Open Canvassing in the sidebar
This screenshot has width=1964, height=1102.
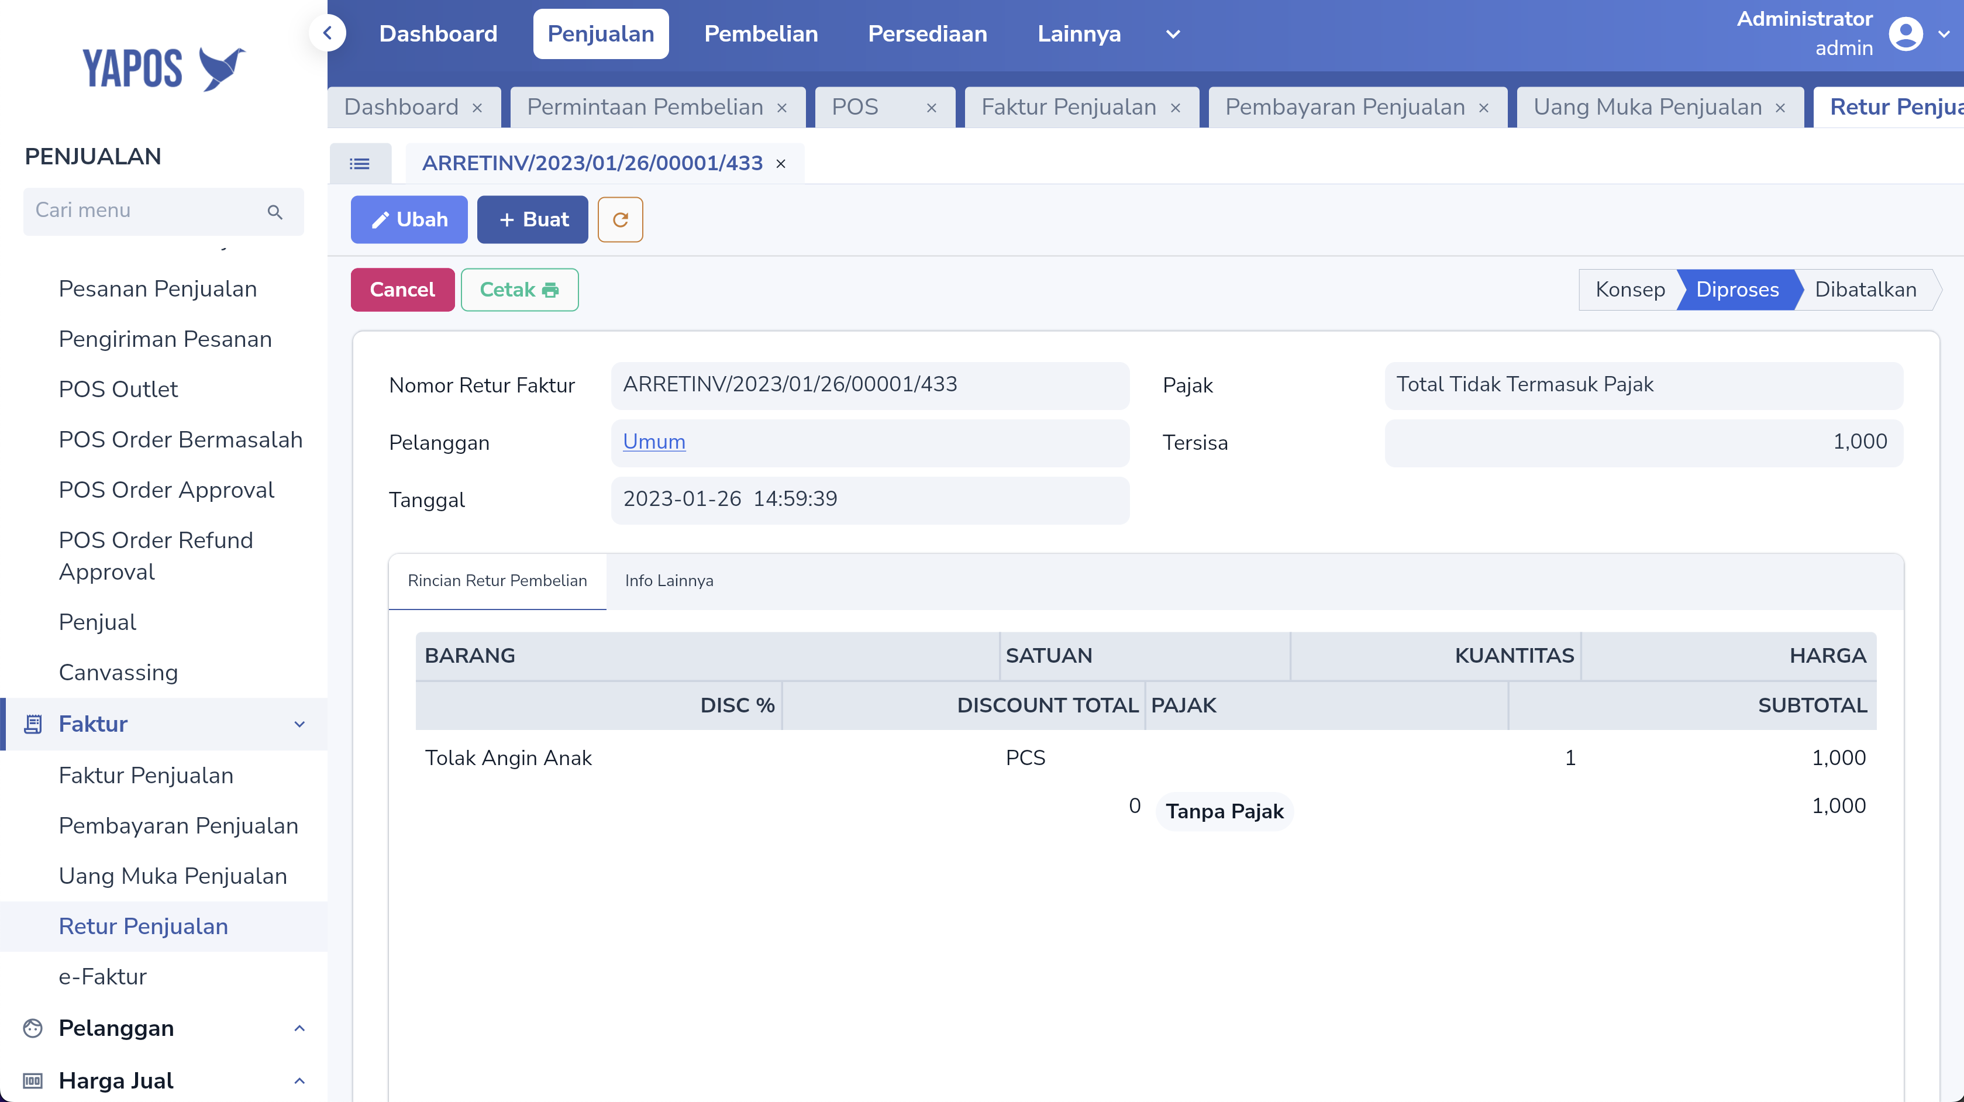pos(118,673)
